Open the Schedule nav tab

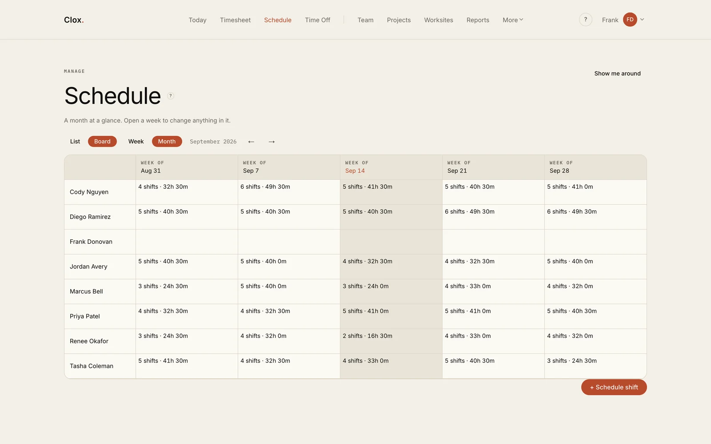(x=278, y=20)
